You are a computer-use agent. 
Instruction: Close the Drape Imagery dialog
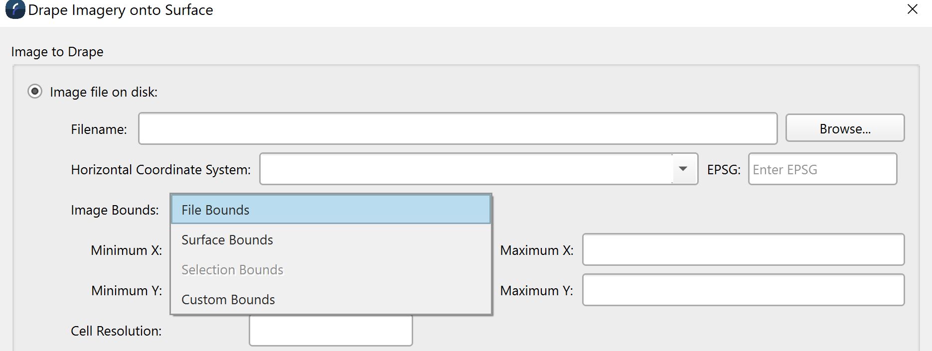(912, 9)
